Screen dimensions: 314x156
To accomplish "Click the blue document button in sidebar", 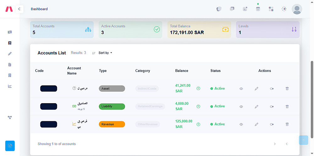I will pyautogui.click(x=10, y=146).
